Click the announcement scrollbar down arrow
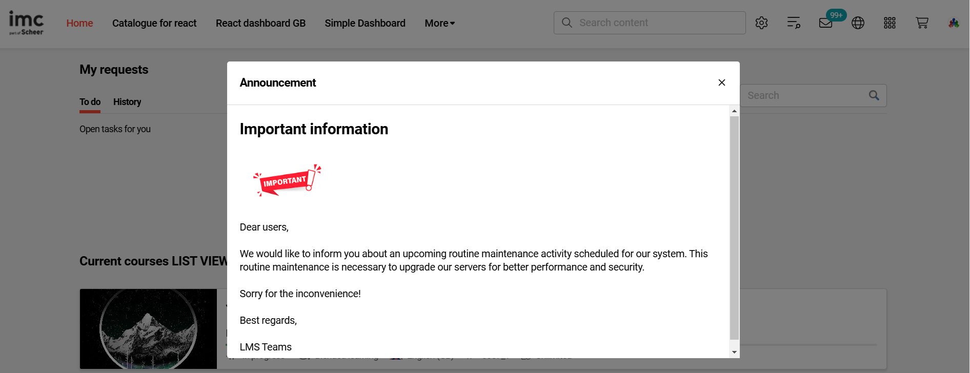 click(x=734, y=352)
